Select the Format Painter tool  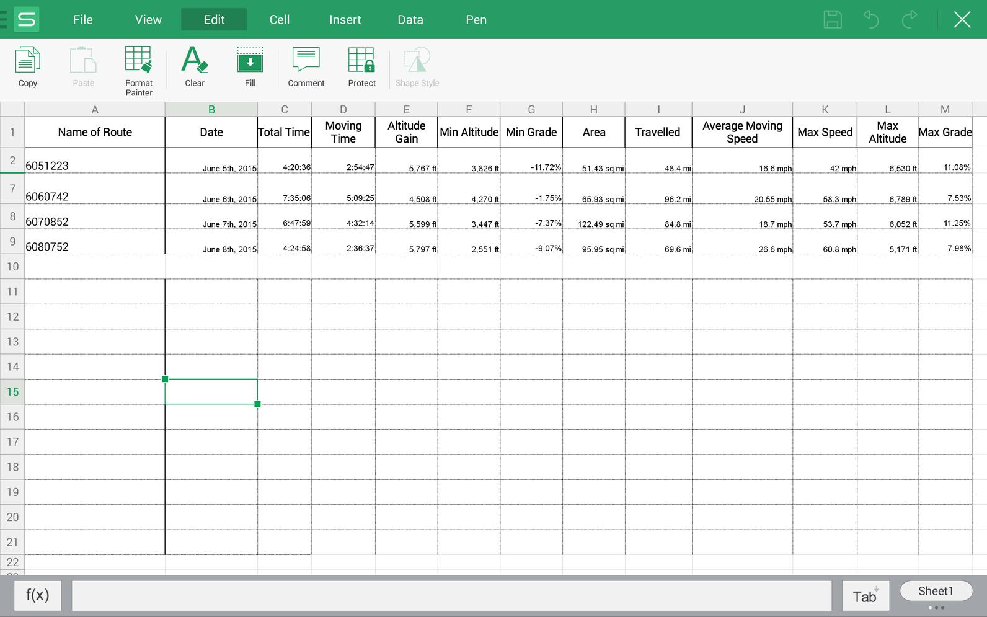[x=139, y=71]
